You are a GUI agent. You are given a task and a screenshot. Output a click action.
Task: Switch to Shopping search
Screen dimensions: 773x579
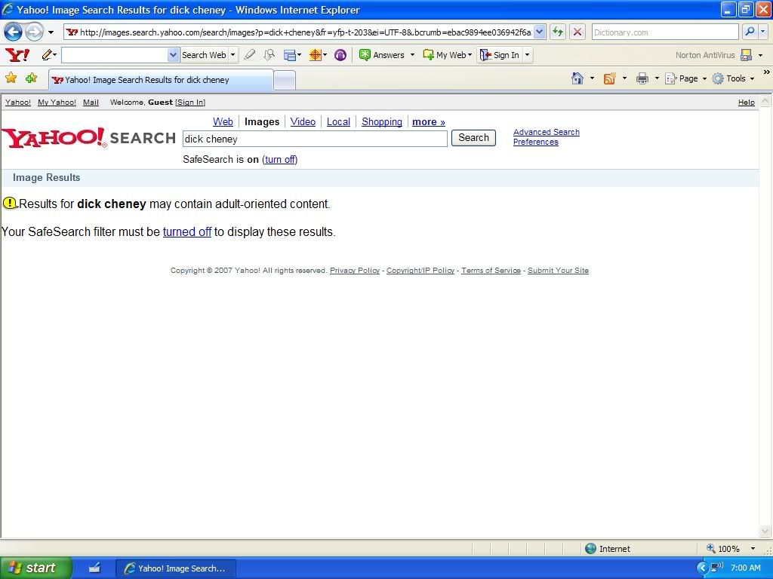coord(381,121)
